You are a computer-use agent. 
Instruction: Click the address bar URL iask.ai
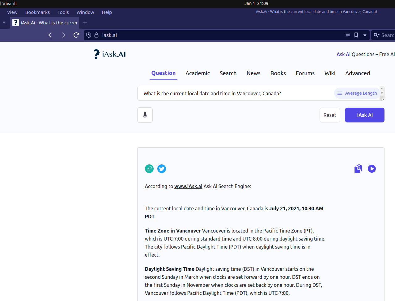[109, 35]
